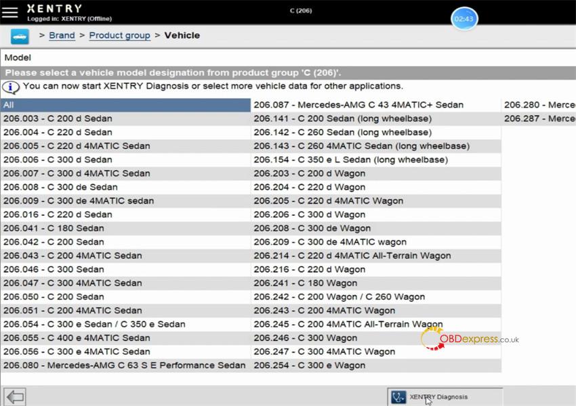Select 206.205 - C 220 d 4MATIC Wagon

pyautogui.click(x=376, y=201)
